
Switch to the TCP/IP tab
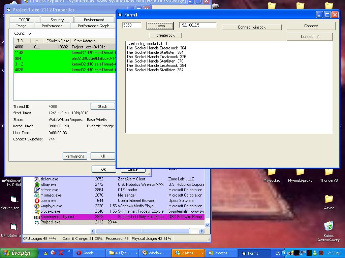(x=25, y=20)
